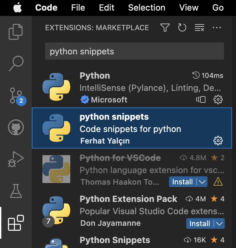Refresh the extensions list
Viewport: 236px width, 248px height.
(182, 28)
